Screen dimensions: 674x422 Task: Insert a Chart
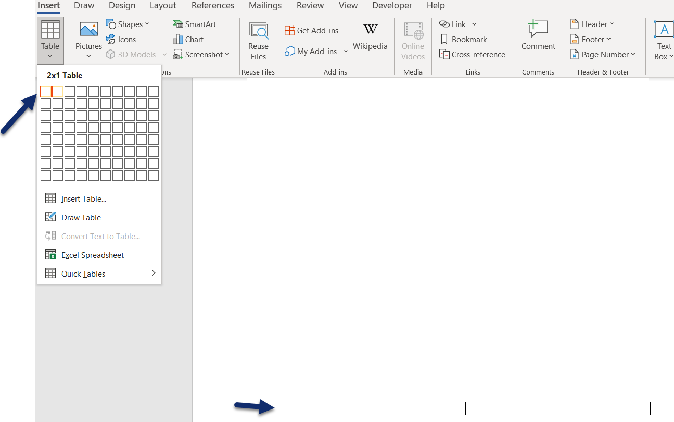click(188, 39)
